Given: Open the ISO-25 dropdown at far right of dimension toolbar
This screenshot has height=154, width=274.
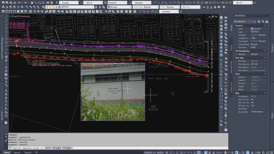Looking at the screenshot, I should pos(243,3).
